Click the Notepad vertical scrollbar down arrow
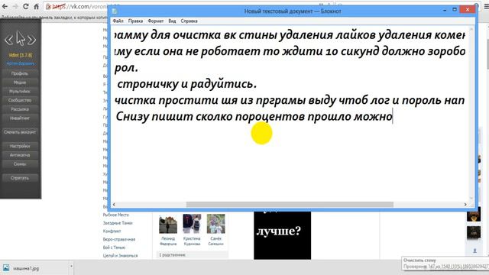This screenshot has width=489, height=275. (471, 199)
